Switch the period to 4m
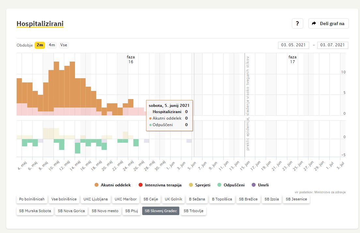 point(52,45)
